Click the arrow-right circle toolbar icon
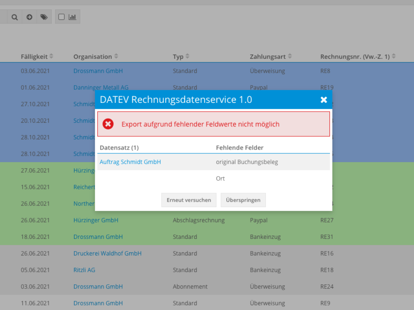The width and height of the screenshot is (414, 310). (29, 17)
